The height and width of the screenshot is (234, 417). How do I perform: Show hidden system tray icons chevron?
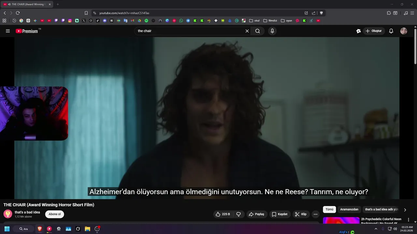pos(376,229)
